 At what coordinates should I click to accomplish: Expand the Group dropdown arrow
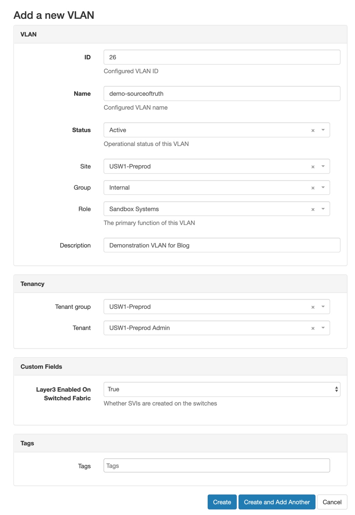(x=323, y=188)
